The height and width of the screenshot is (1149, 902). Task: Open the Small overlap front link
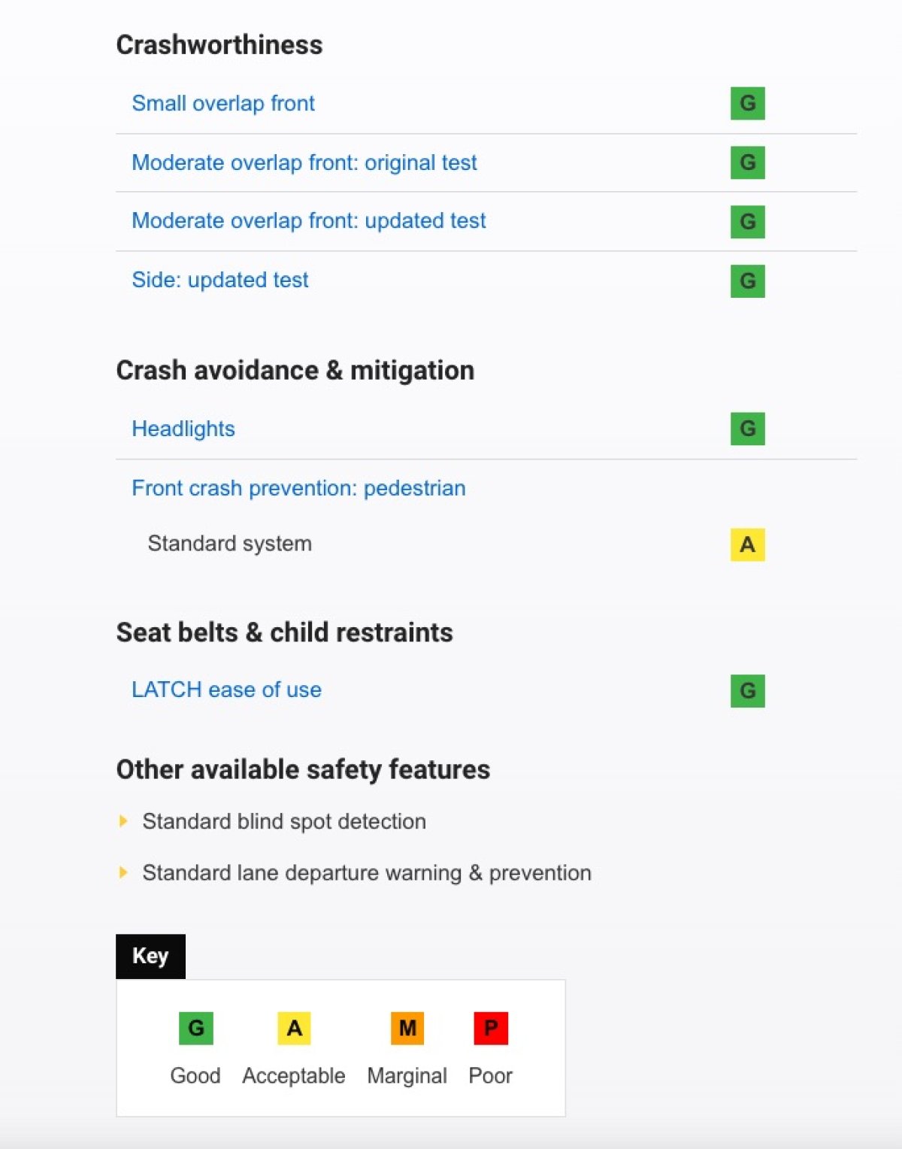pyautogui.click(x=223, y=103)
